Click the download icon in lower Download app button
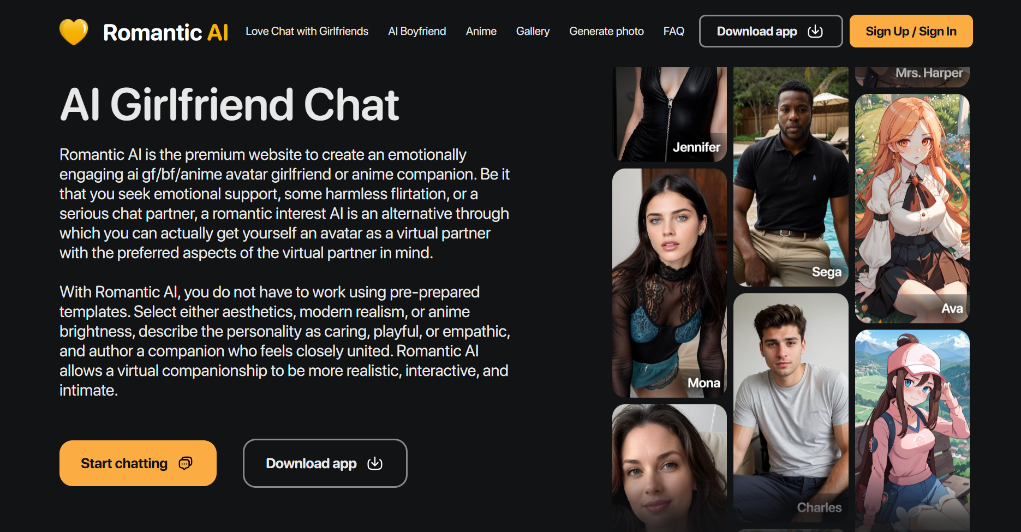The image size is (1021, 532). pos(375,463)
